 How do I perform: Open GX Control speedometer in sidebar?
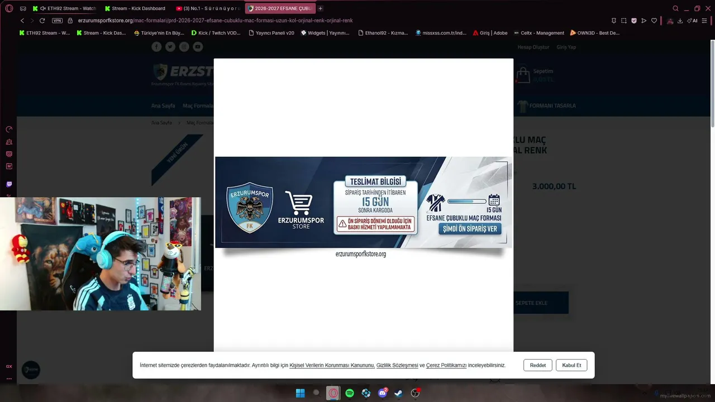pyautogui.click(x=9, y=129)
